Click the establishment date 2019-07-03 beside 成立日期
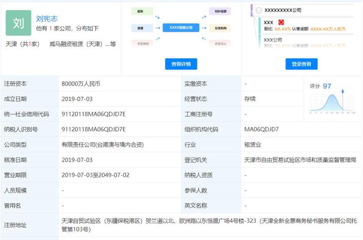This screenshot has width=363, height=240. coord(77,99)
